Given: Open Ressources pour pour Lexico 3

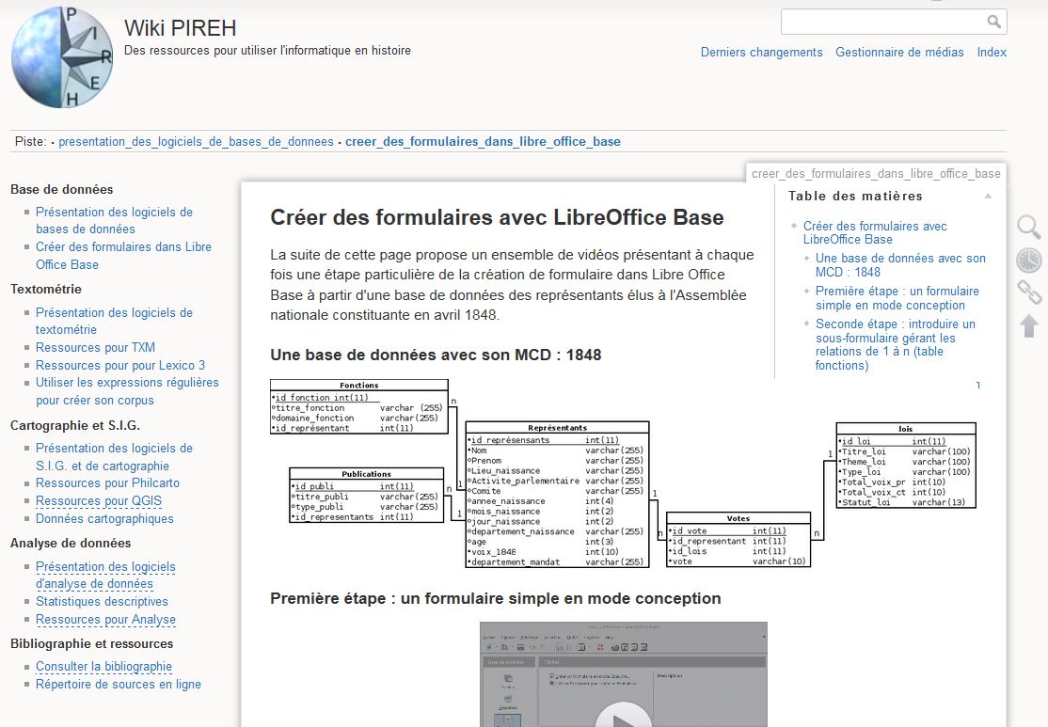Looking at the screenshot, I should (x=120, y=366).
